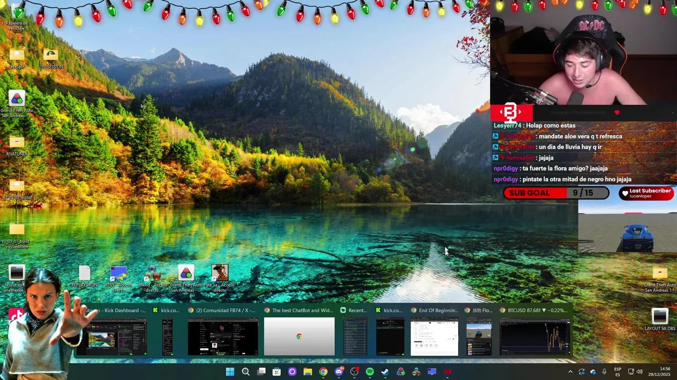Open OBS Studio from the taskbar
Viewport: 677px width, 380px height.
354,372
